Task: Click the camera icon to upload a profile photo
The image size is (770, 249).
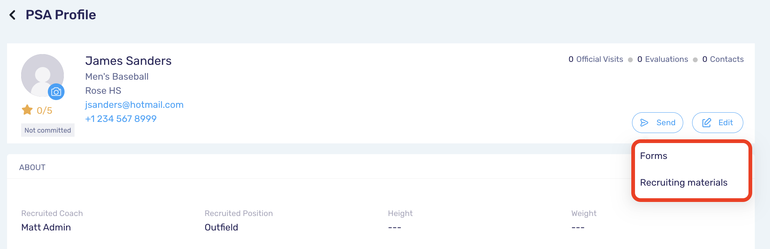Action: click(56, 92)
